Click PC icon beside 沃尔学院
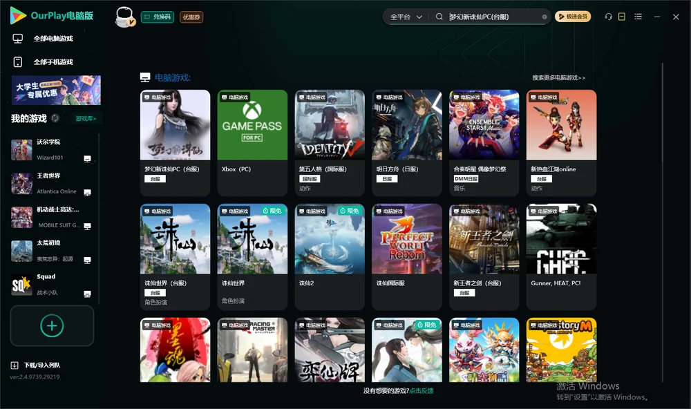Viewport: 691px width, 409px height. click(x=87, y=159)
